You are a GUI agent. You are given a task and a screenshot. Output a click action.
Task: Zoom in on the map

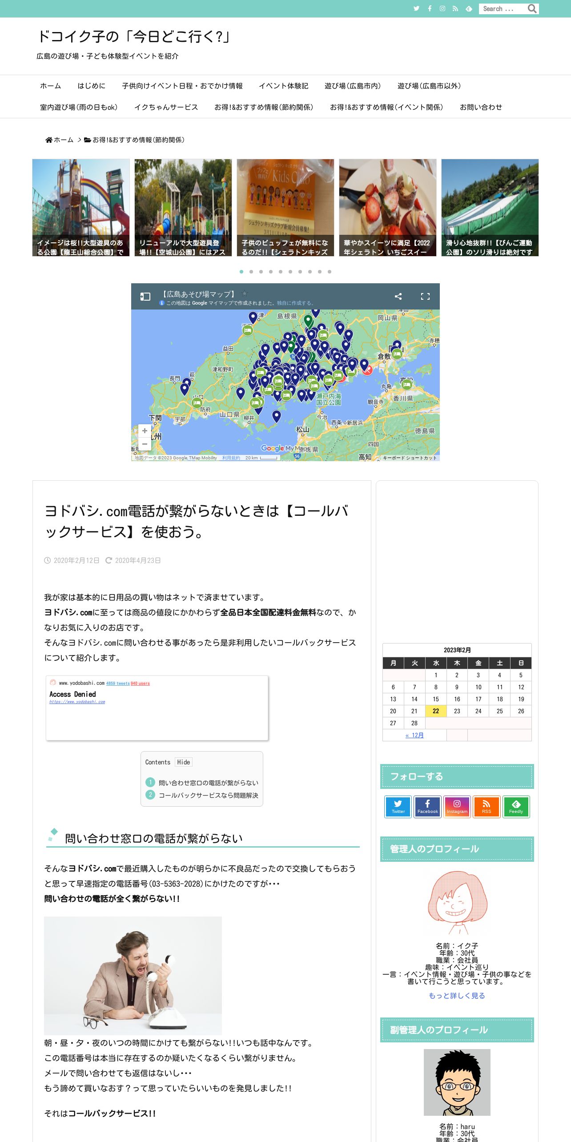(145, 431)
